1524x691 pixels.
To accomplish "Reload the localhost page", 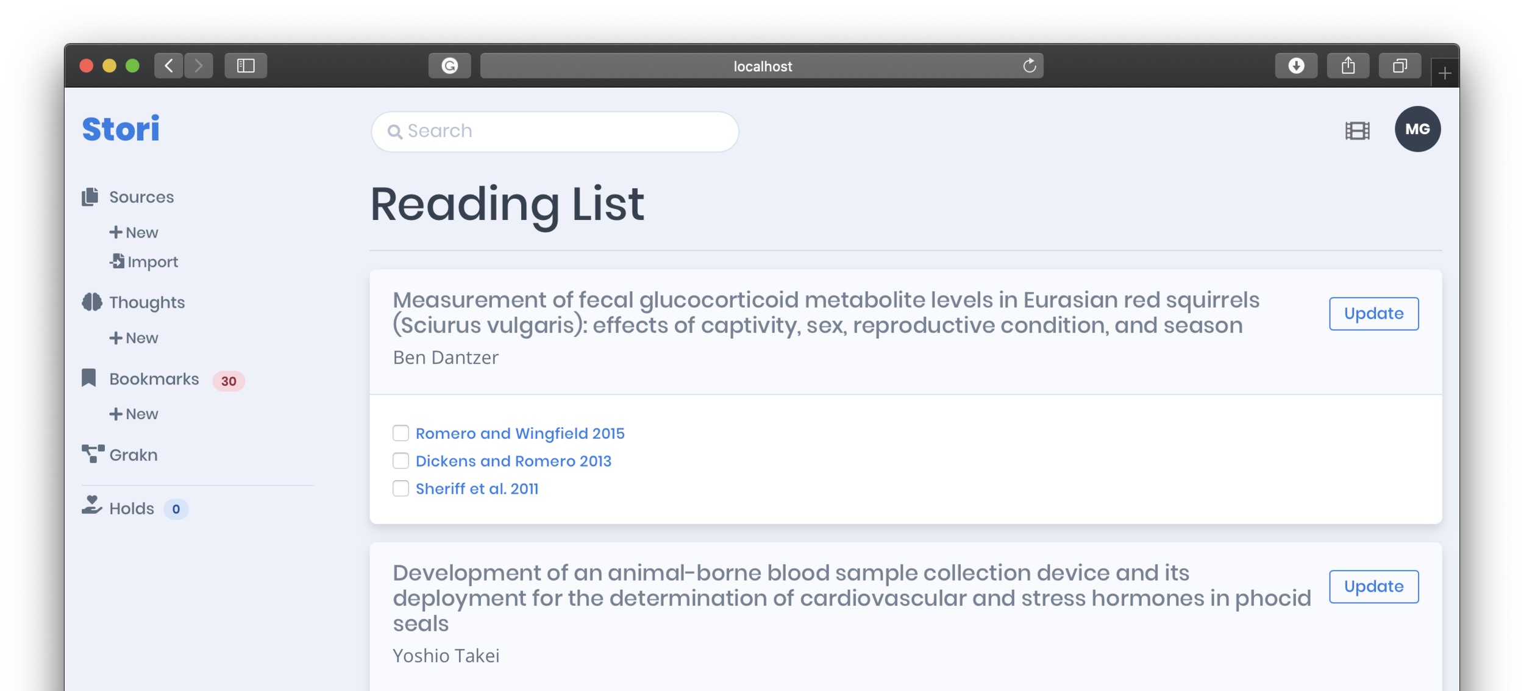I will [x=1029, y=66].
